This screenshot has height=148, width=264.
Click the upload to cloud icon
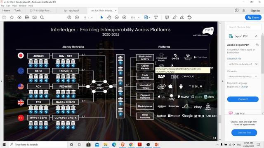pos(19,17)
